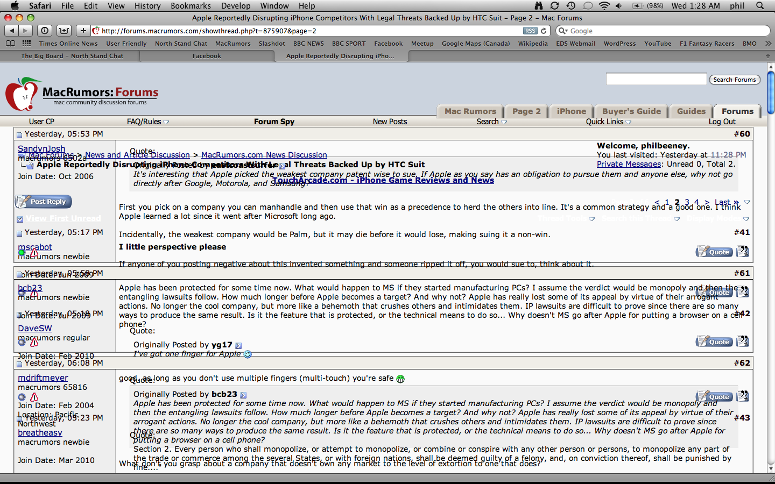Open the Google search field's magnifier dropdown
This screenshot has width=775, height=484.
pos(563,31)
